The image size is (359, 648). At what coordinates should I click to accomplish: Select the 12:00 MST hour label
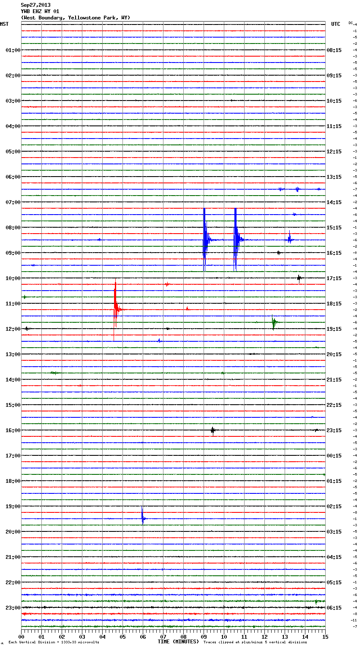(13, 329)
